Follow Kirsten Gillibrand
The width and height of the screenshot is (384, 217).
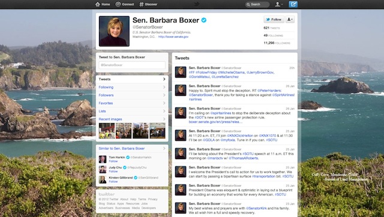(x=113, y=182)
